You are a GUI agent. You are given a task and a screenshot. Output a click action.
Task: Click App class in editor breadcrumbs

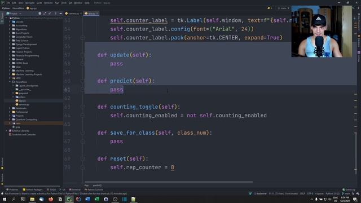point(86,186)
